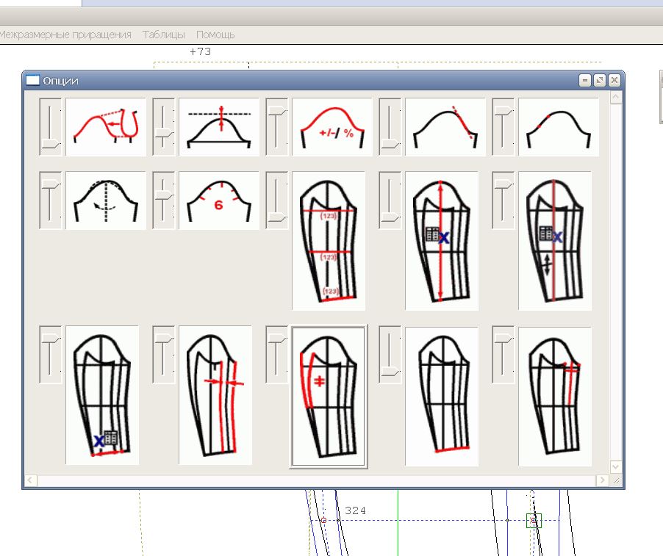Flip the switch beside red hem sleeve icon
663x556 pixels.
pos(390,355)
